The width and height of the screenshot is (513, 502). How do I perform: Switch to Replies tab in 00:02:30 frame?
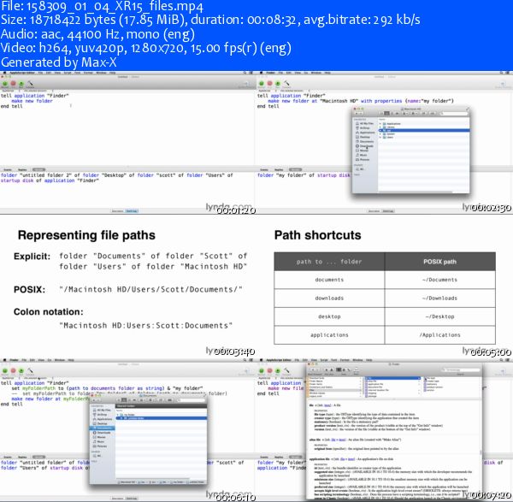(x=279, y=169)
